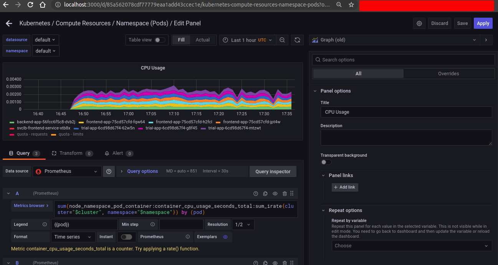This screenshot has width=498, height=265.
Task: Select the All options tab
Action: (358, 74)
